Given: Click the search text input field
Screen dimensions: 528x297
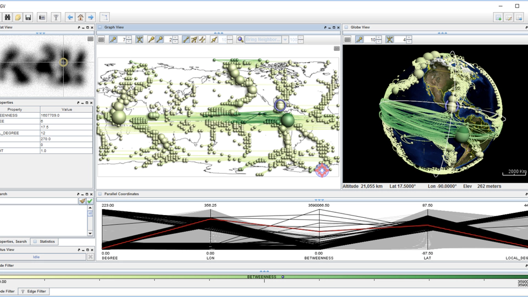Looking at the screenshot, I should (38, 201).
